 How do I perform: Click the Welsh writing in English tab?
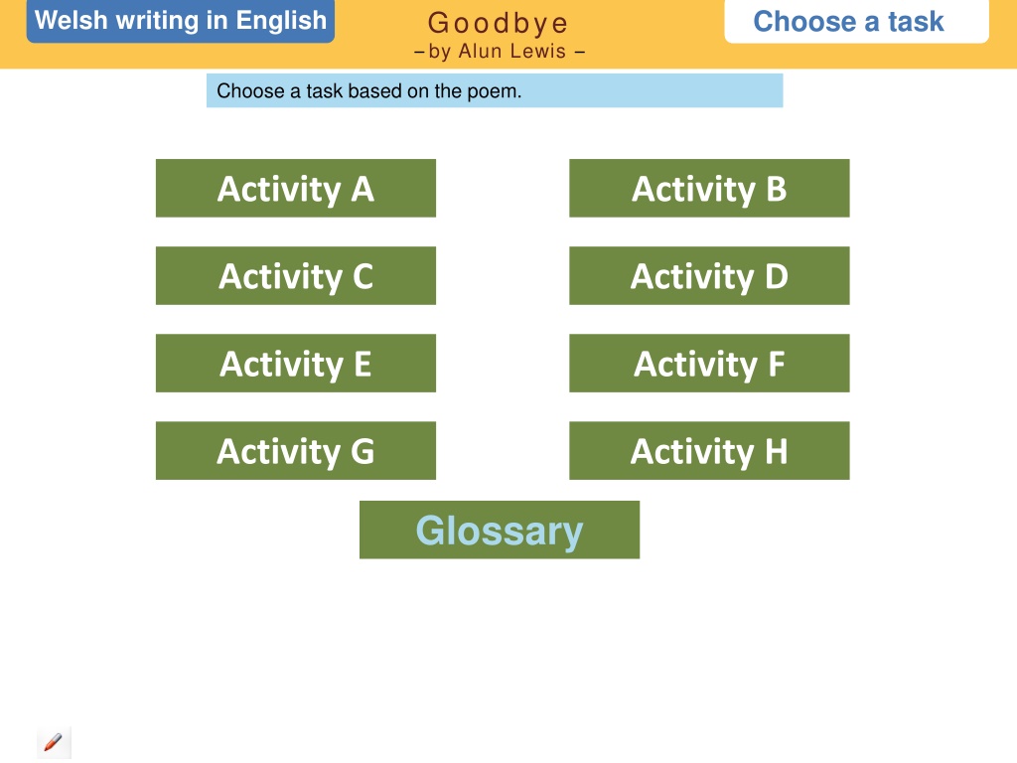coord(180,21)
